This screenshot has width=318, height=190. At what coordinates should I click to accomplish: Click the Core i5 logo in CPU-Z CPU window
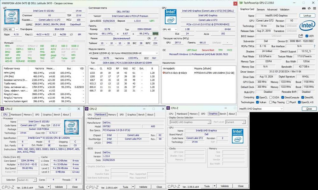point(71,127)
